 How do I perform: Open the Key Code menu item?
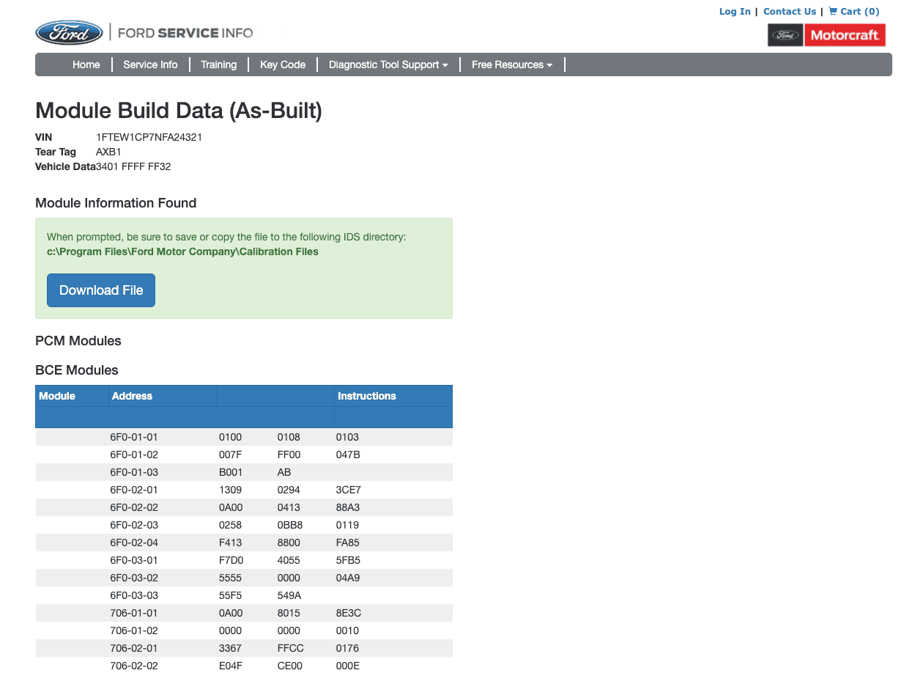(283, 65)
